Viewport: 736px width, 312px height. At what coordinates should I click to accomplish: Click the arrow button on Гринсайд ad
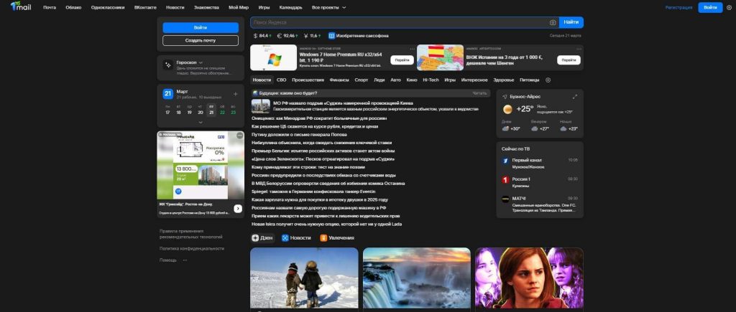(x=238, y=209)
